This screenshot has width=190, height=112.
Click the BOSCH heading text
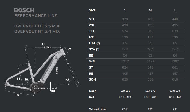click(x=24, y=10)
